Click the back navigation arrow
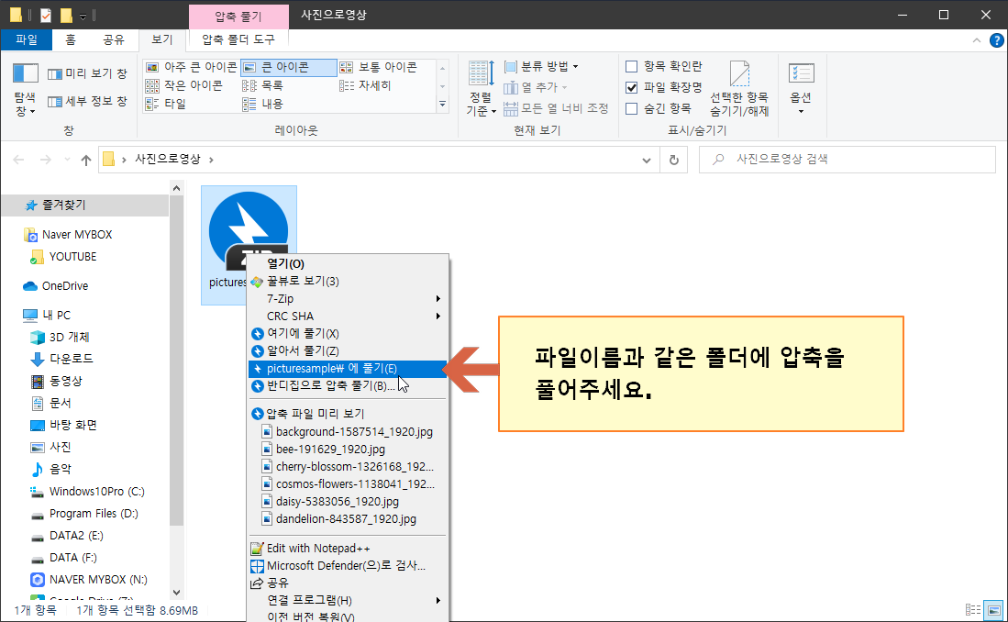 (x=18, y=160)
